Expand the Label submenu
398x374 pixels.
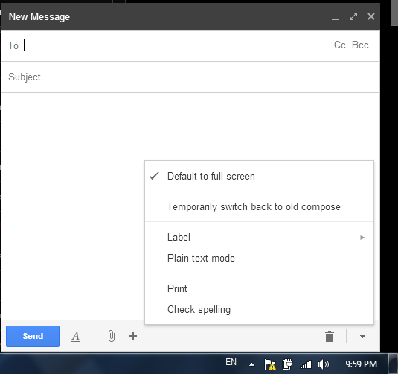259,237
